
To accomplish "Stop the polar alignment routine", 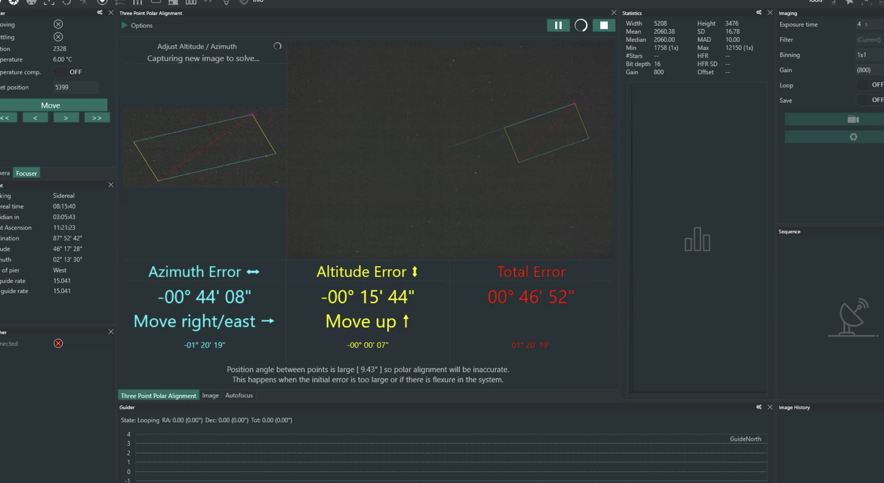I will tap(604, 25).
